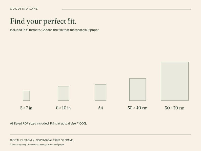Click the 5 × 7 in size rectangle

(26, 96)
